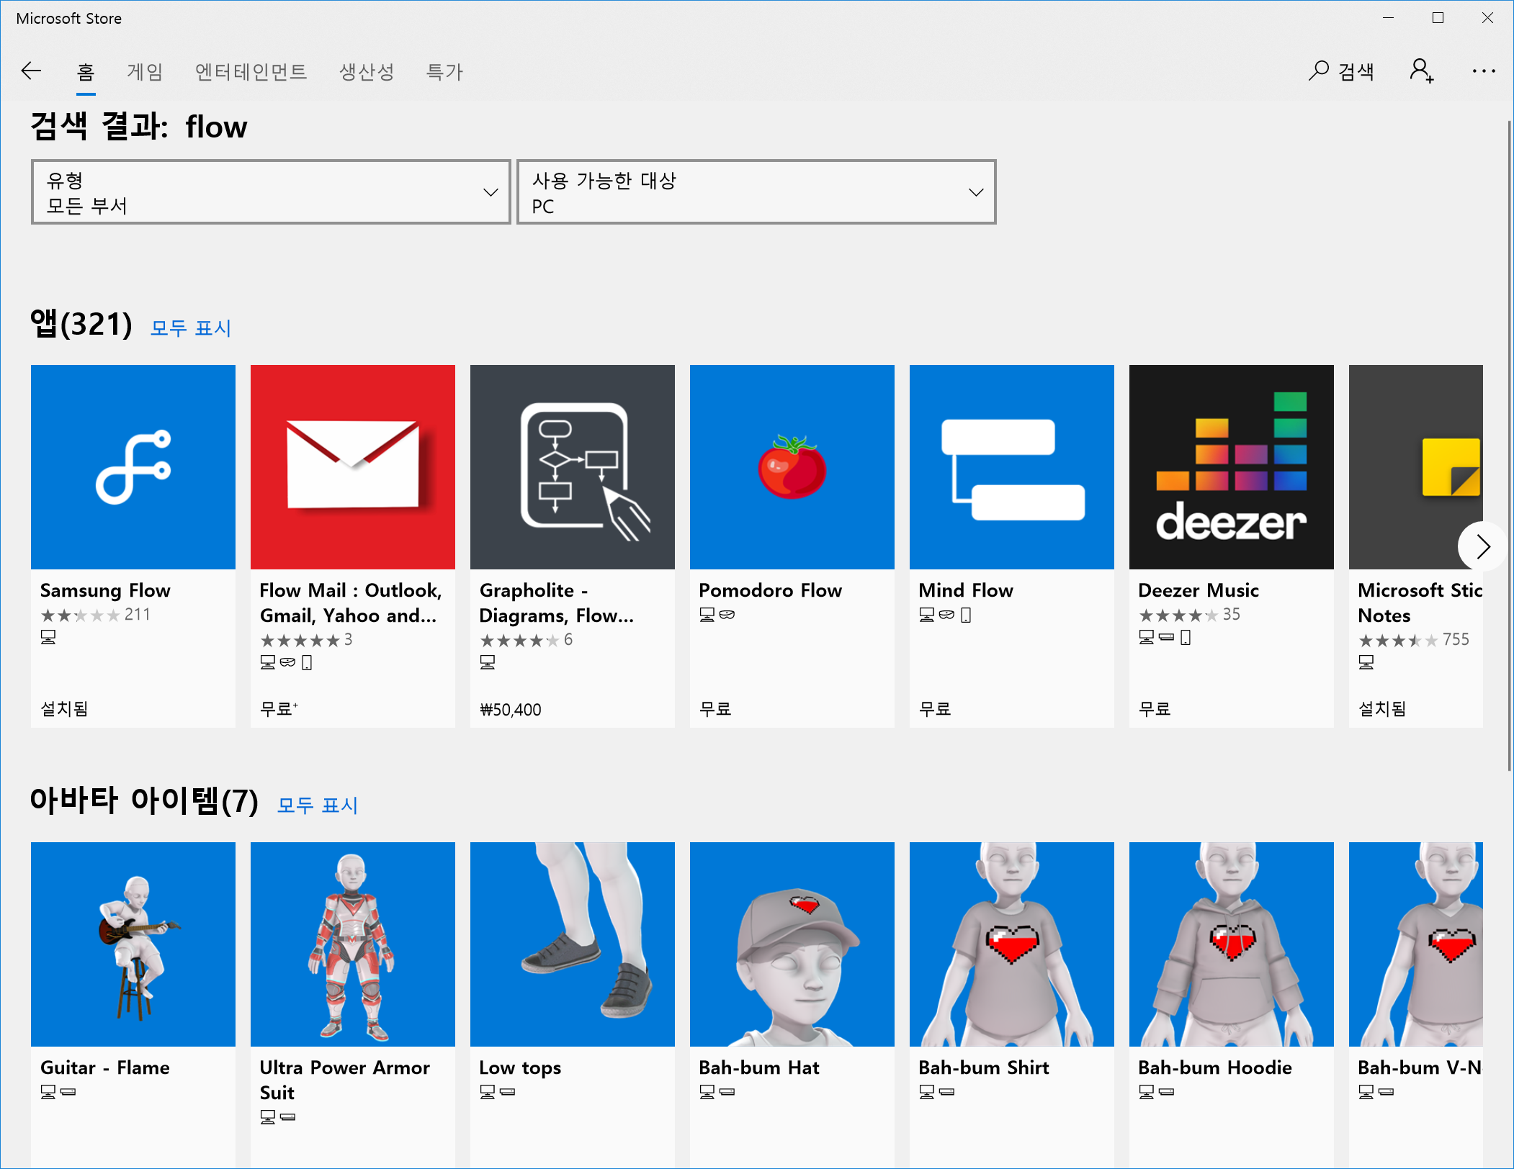
Task: Click 모두 표시 link for 아바타 아이템
Action: [x=318, y=805]
